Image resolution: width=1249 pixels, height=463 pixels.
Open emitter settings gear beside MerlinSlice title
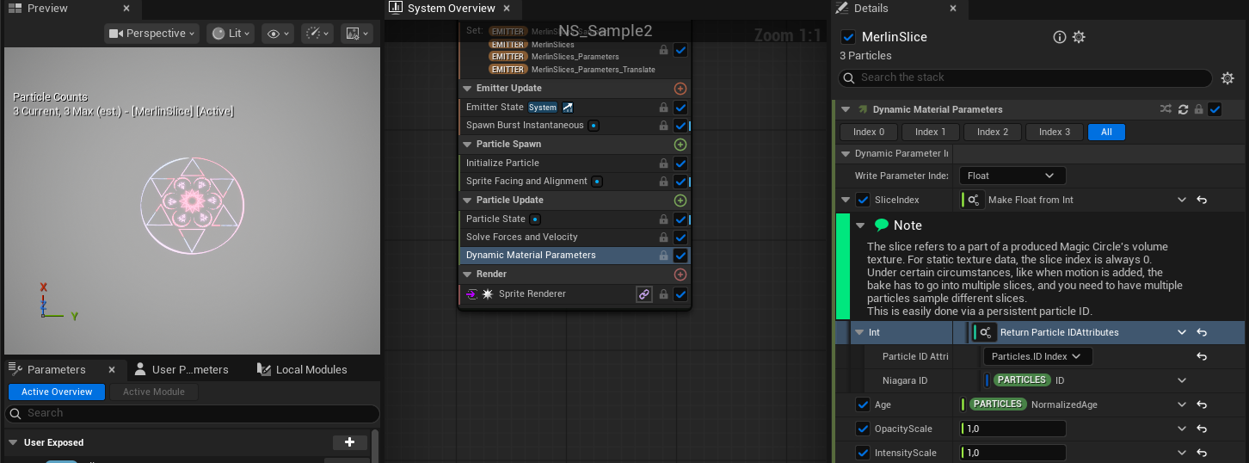click(x=1079, y=37)
